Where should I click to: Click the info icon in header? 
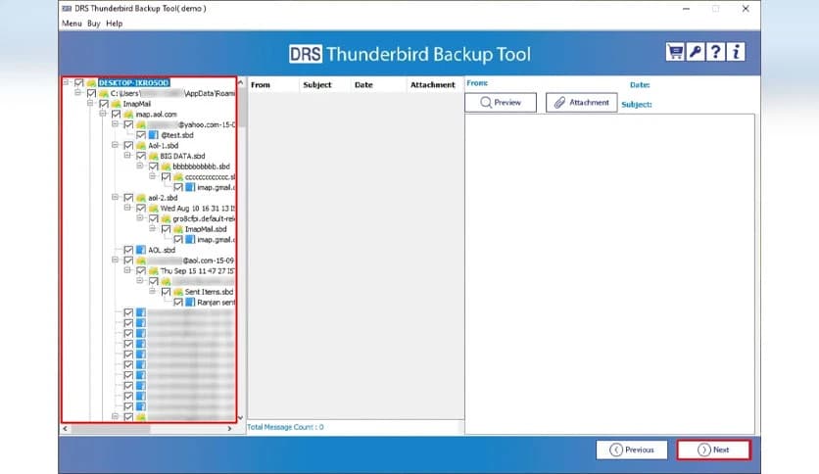736,52
